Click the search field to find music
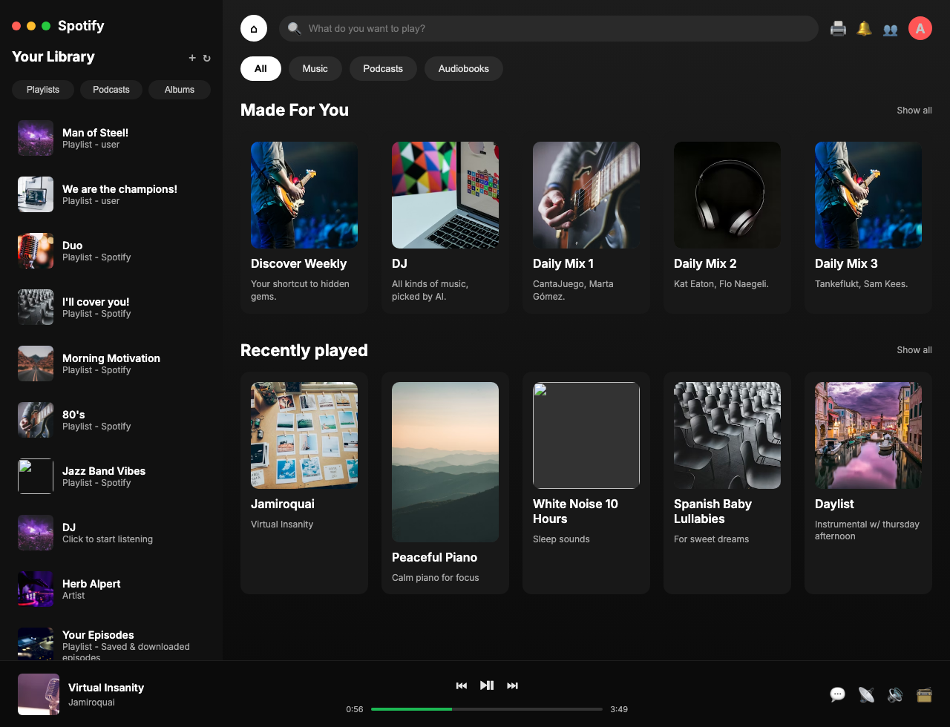This screenshot has height=727, width=950. coord(549,29)
